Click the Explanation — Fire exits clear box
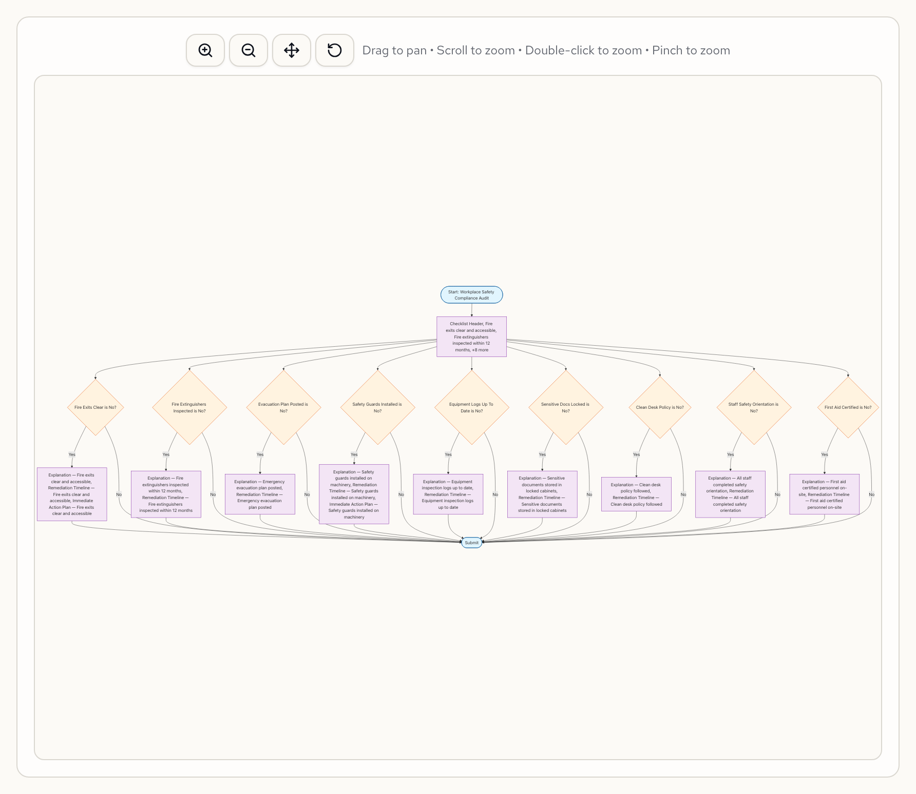Image resolution: width=916 pixels, height=794 pixels. pos(72,494)
